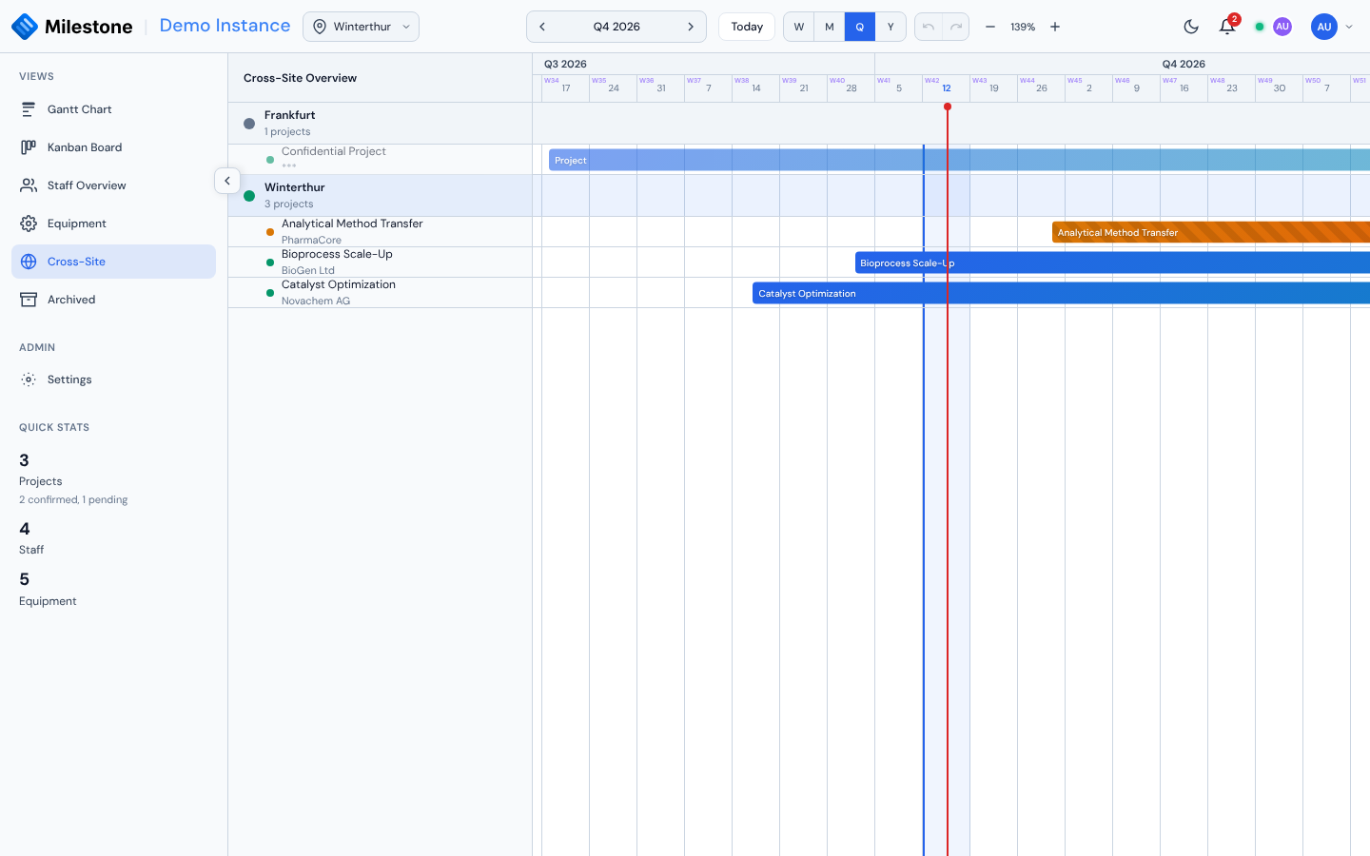Jump to Today
Image resolution: width=1370 pixels, height=856 pixels.
click(747, 27)
